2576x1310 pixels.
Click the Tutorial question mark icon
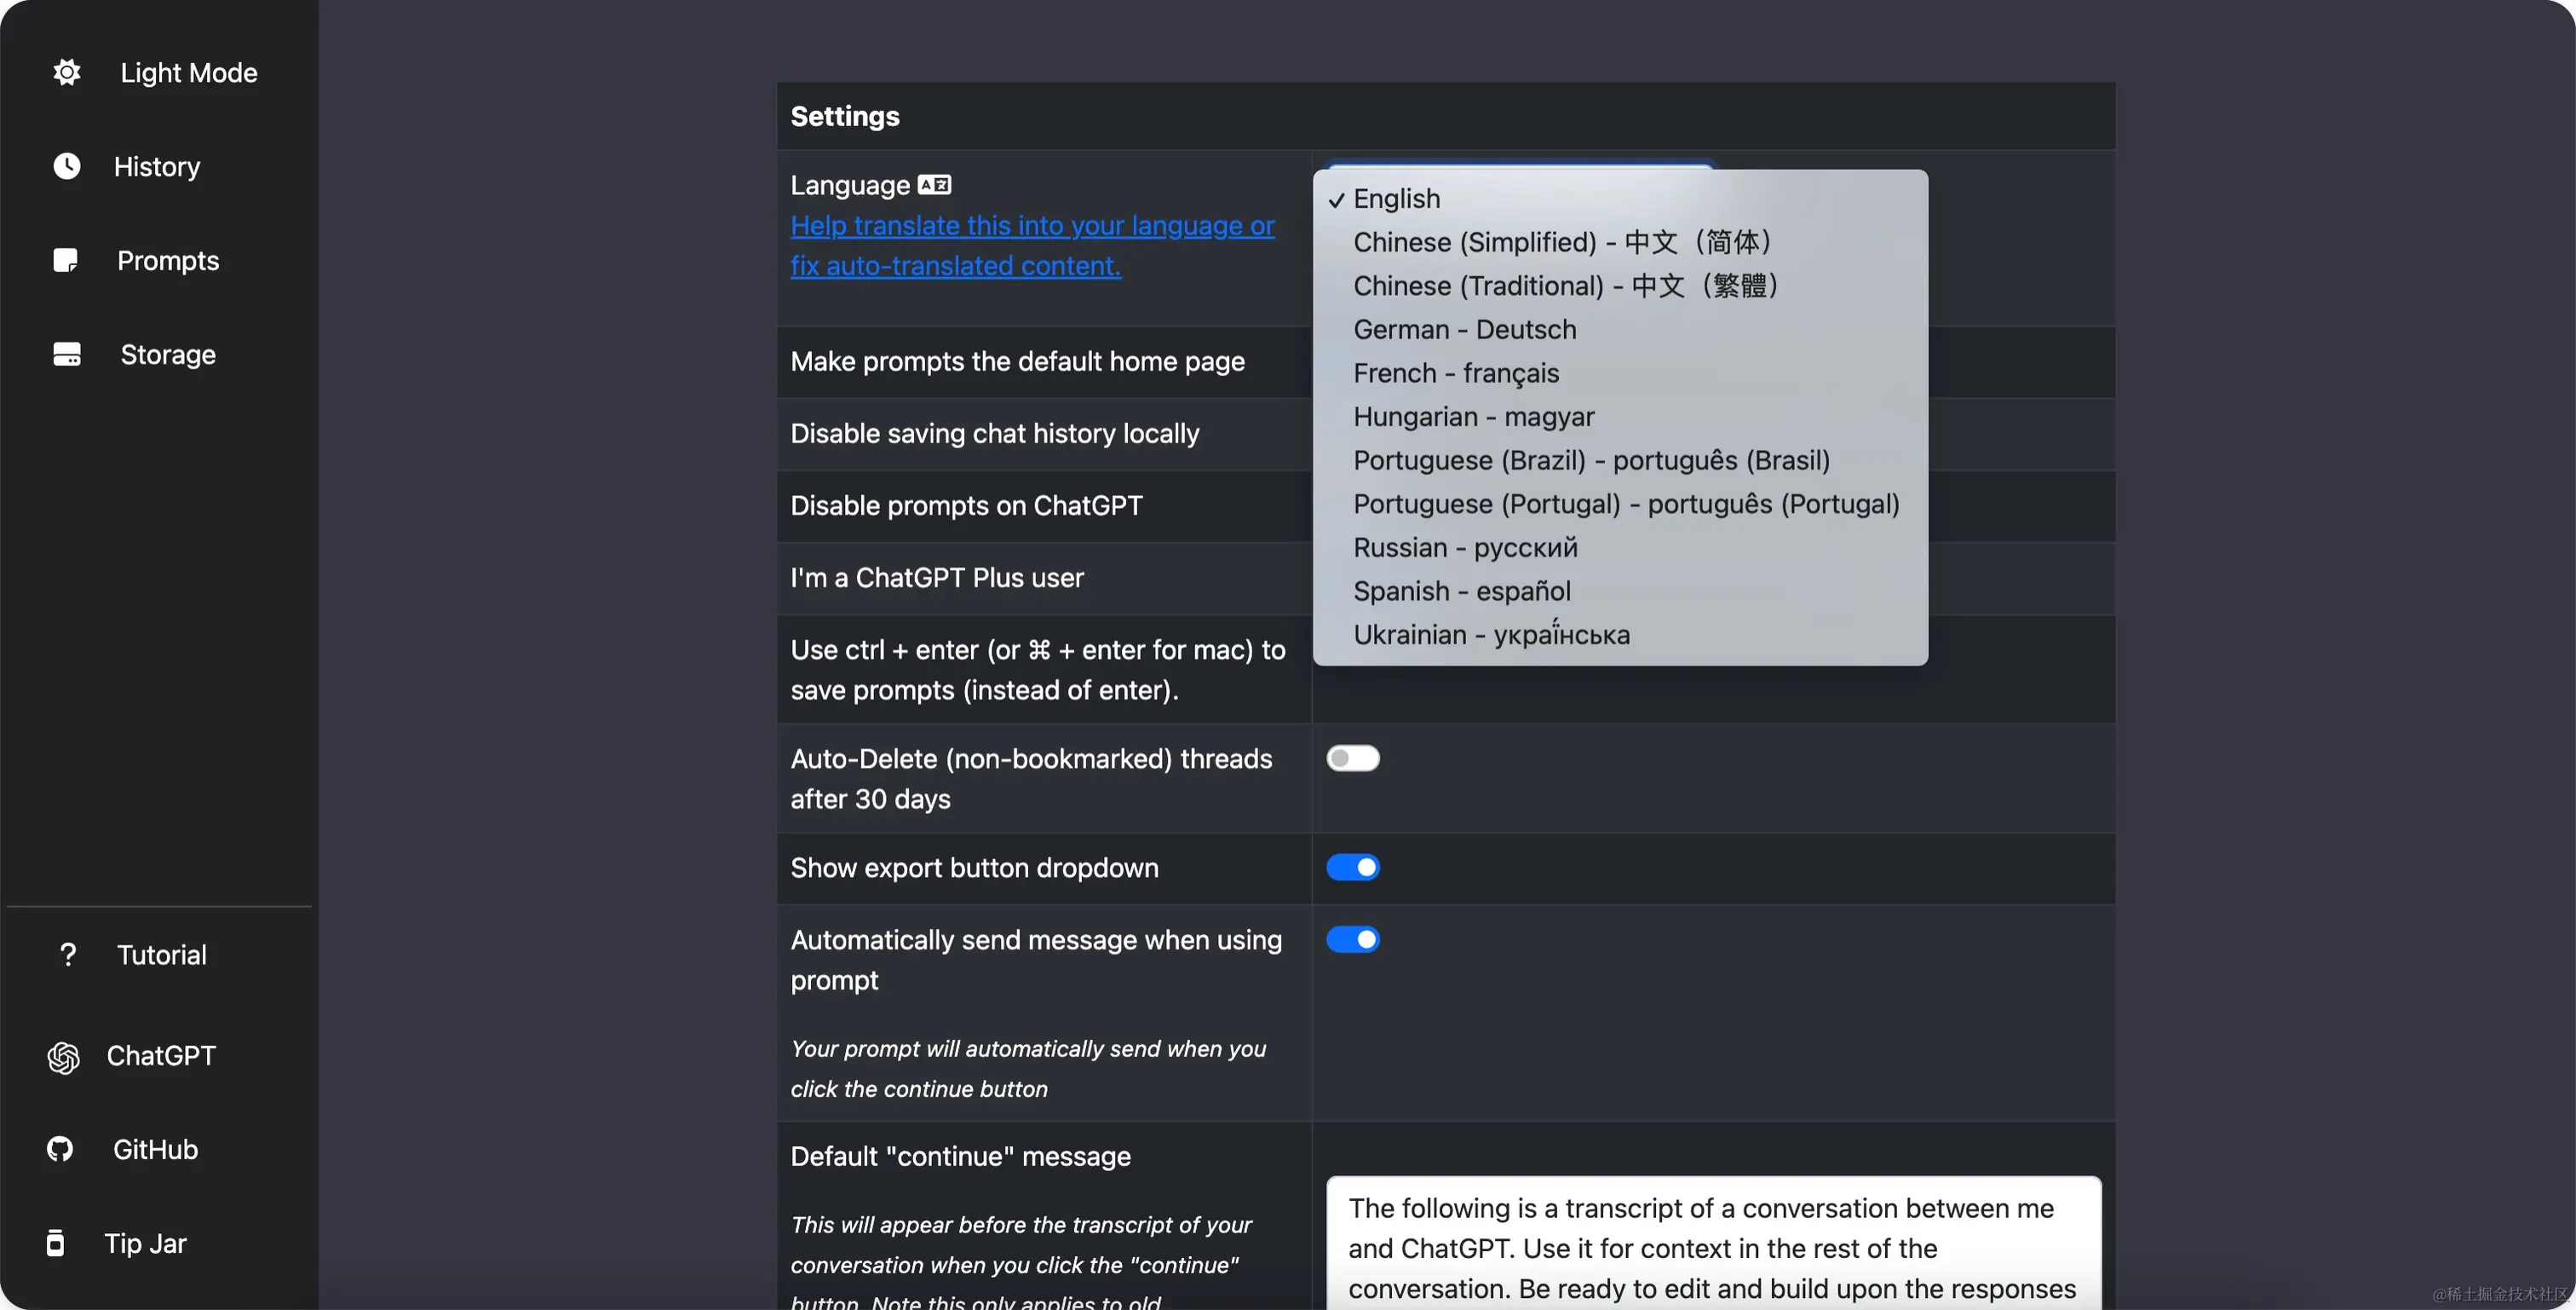pos(67,955)
